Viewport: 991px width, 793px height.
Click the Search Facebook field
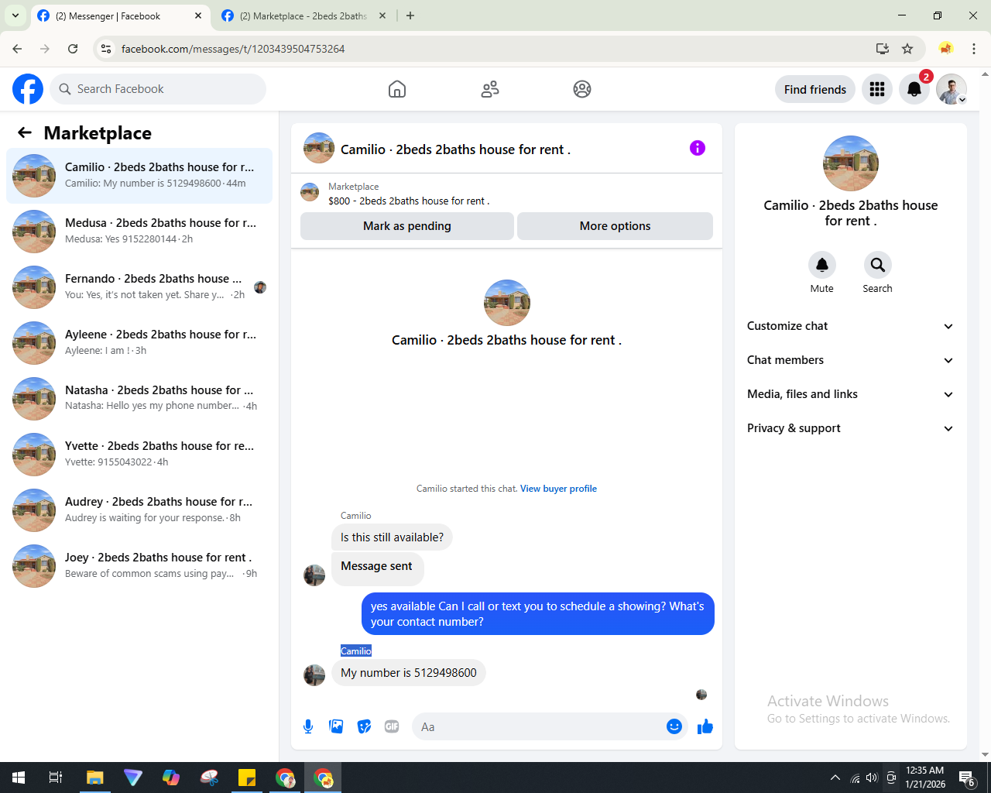point(158,89)
